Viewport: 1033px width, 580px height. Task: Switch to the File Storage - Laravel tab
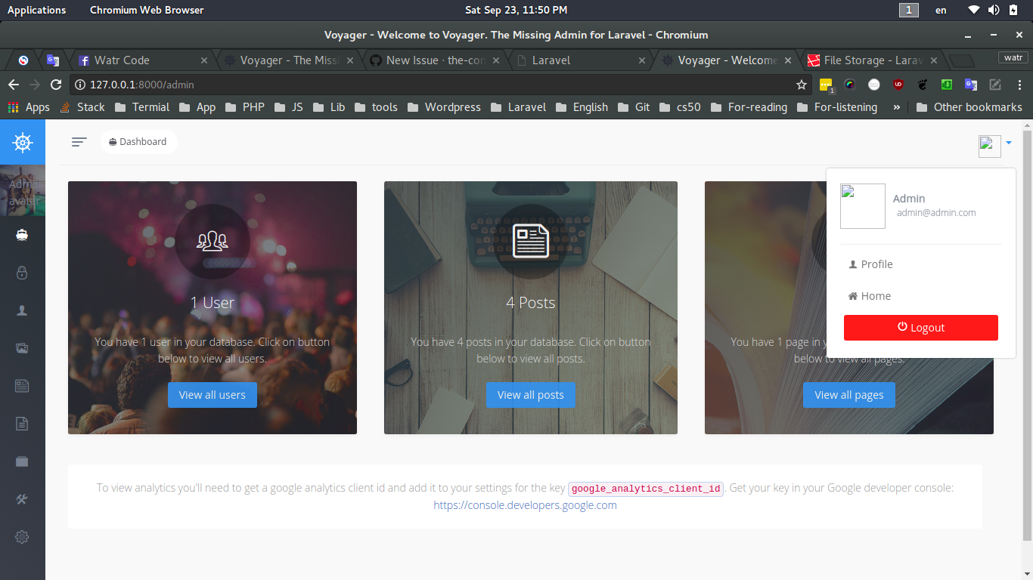[x=868, y=60]
